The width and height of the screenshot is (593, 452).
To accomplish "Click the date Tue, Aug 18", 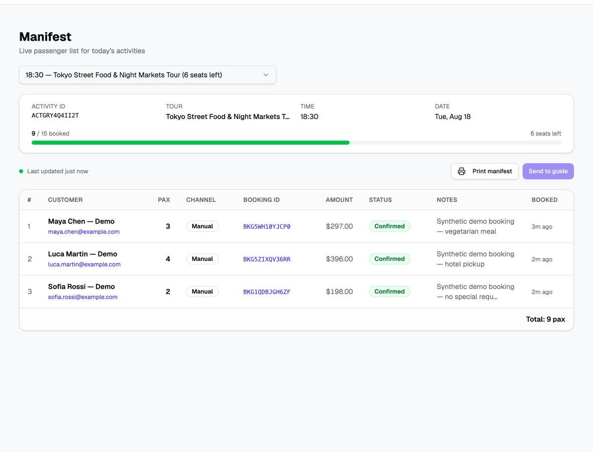I will tap(453, 117).
